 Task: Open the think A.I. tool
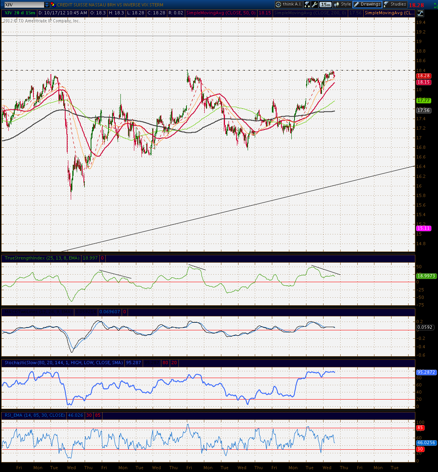point(289,4)
